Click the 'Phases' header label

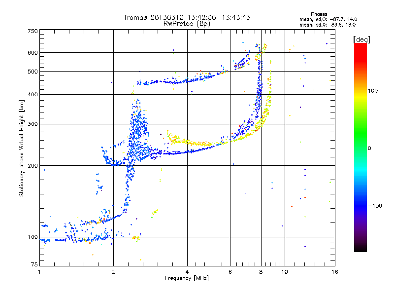[x=319, y=14]
